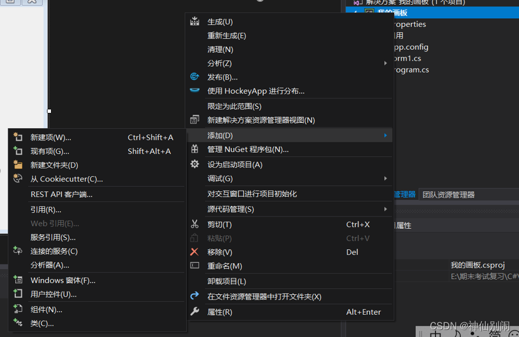The width and height of the screenshot is (519, 337).
Task: Choose 服务引用(S)... in submenu
Action: [x=97, y=238]
